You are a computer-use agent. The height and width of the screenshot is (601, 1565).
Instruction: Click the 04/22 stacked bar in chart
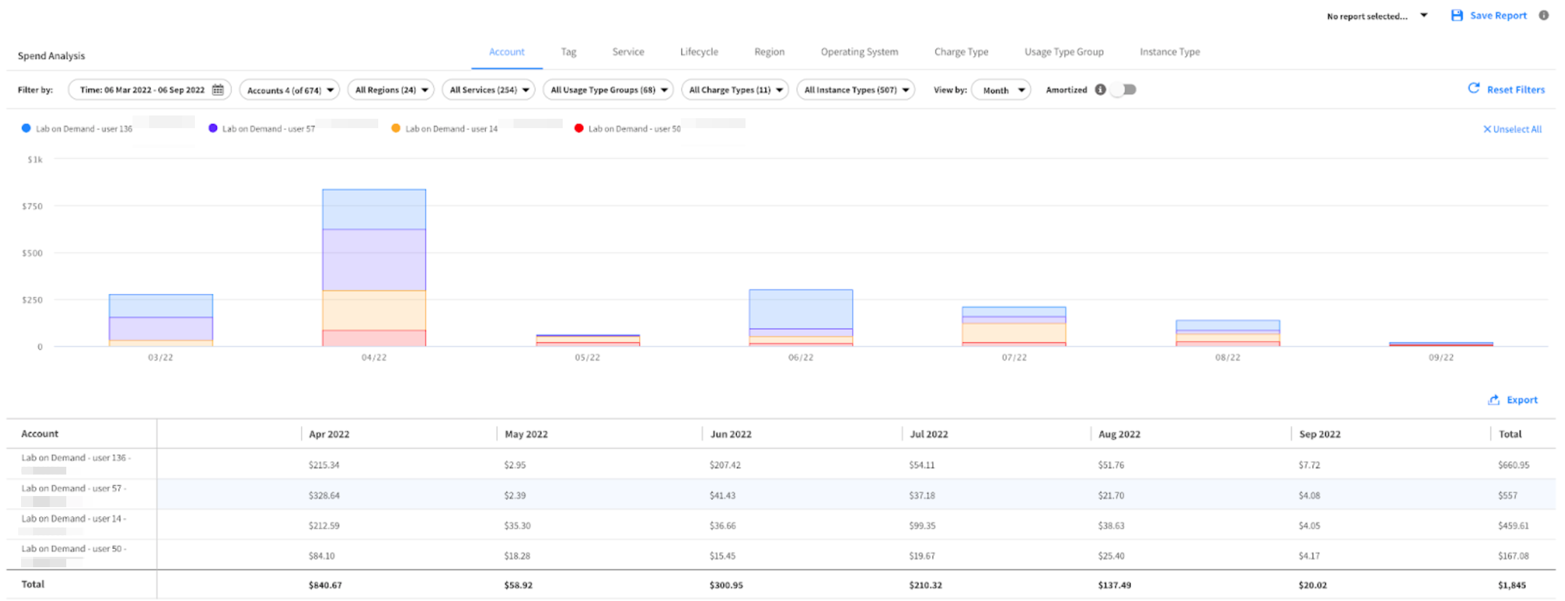tap(374, 267)
